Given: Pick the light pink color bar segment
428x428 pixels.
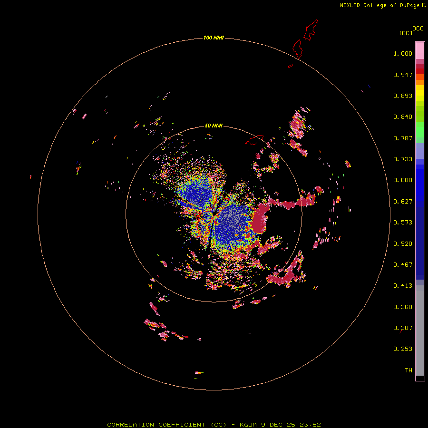Looking at the screenshot, I should [x=420, y=51].
